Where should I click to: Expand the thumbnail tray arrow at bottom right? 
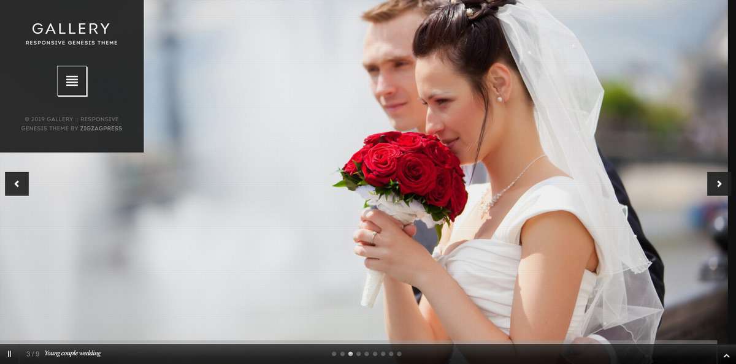tap(726, 354)
